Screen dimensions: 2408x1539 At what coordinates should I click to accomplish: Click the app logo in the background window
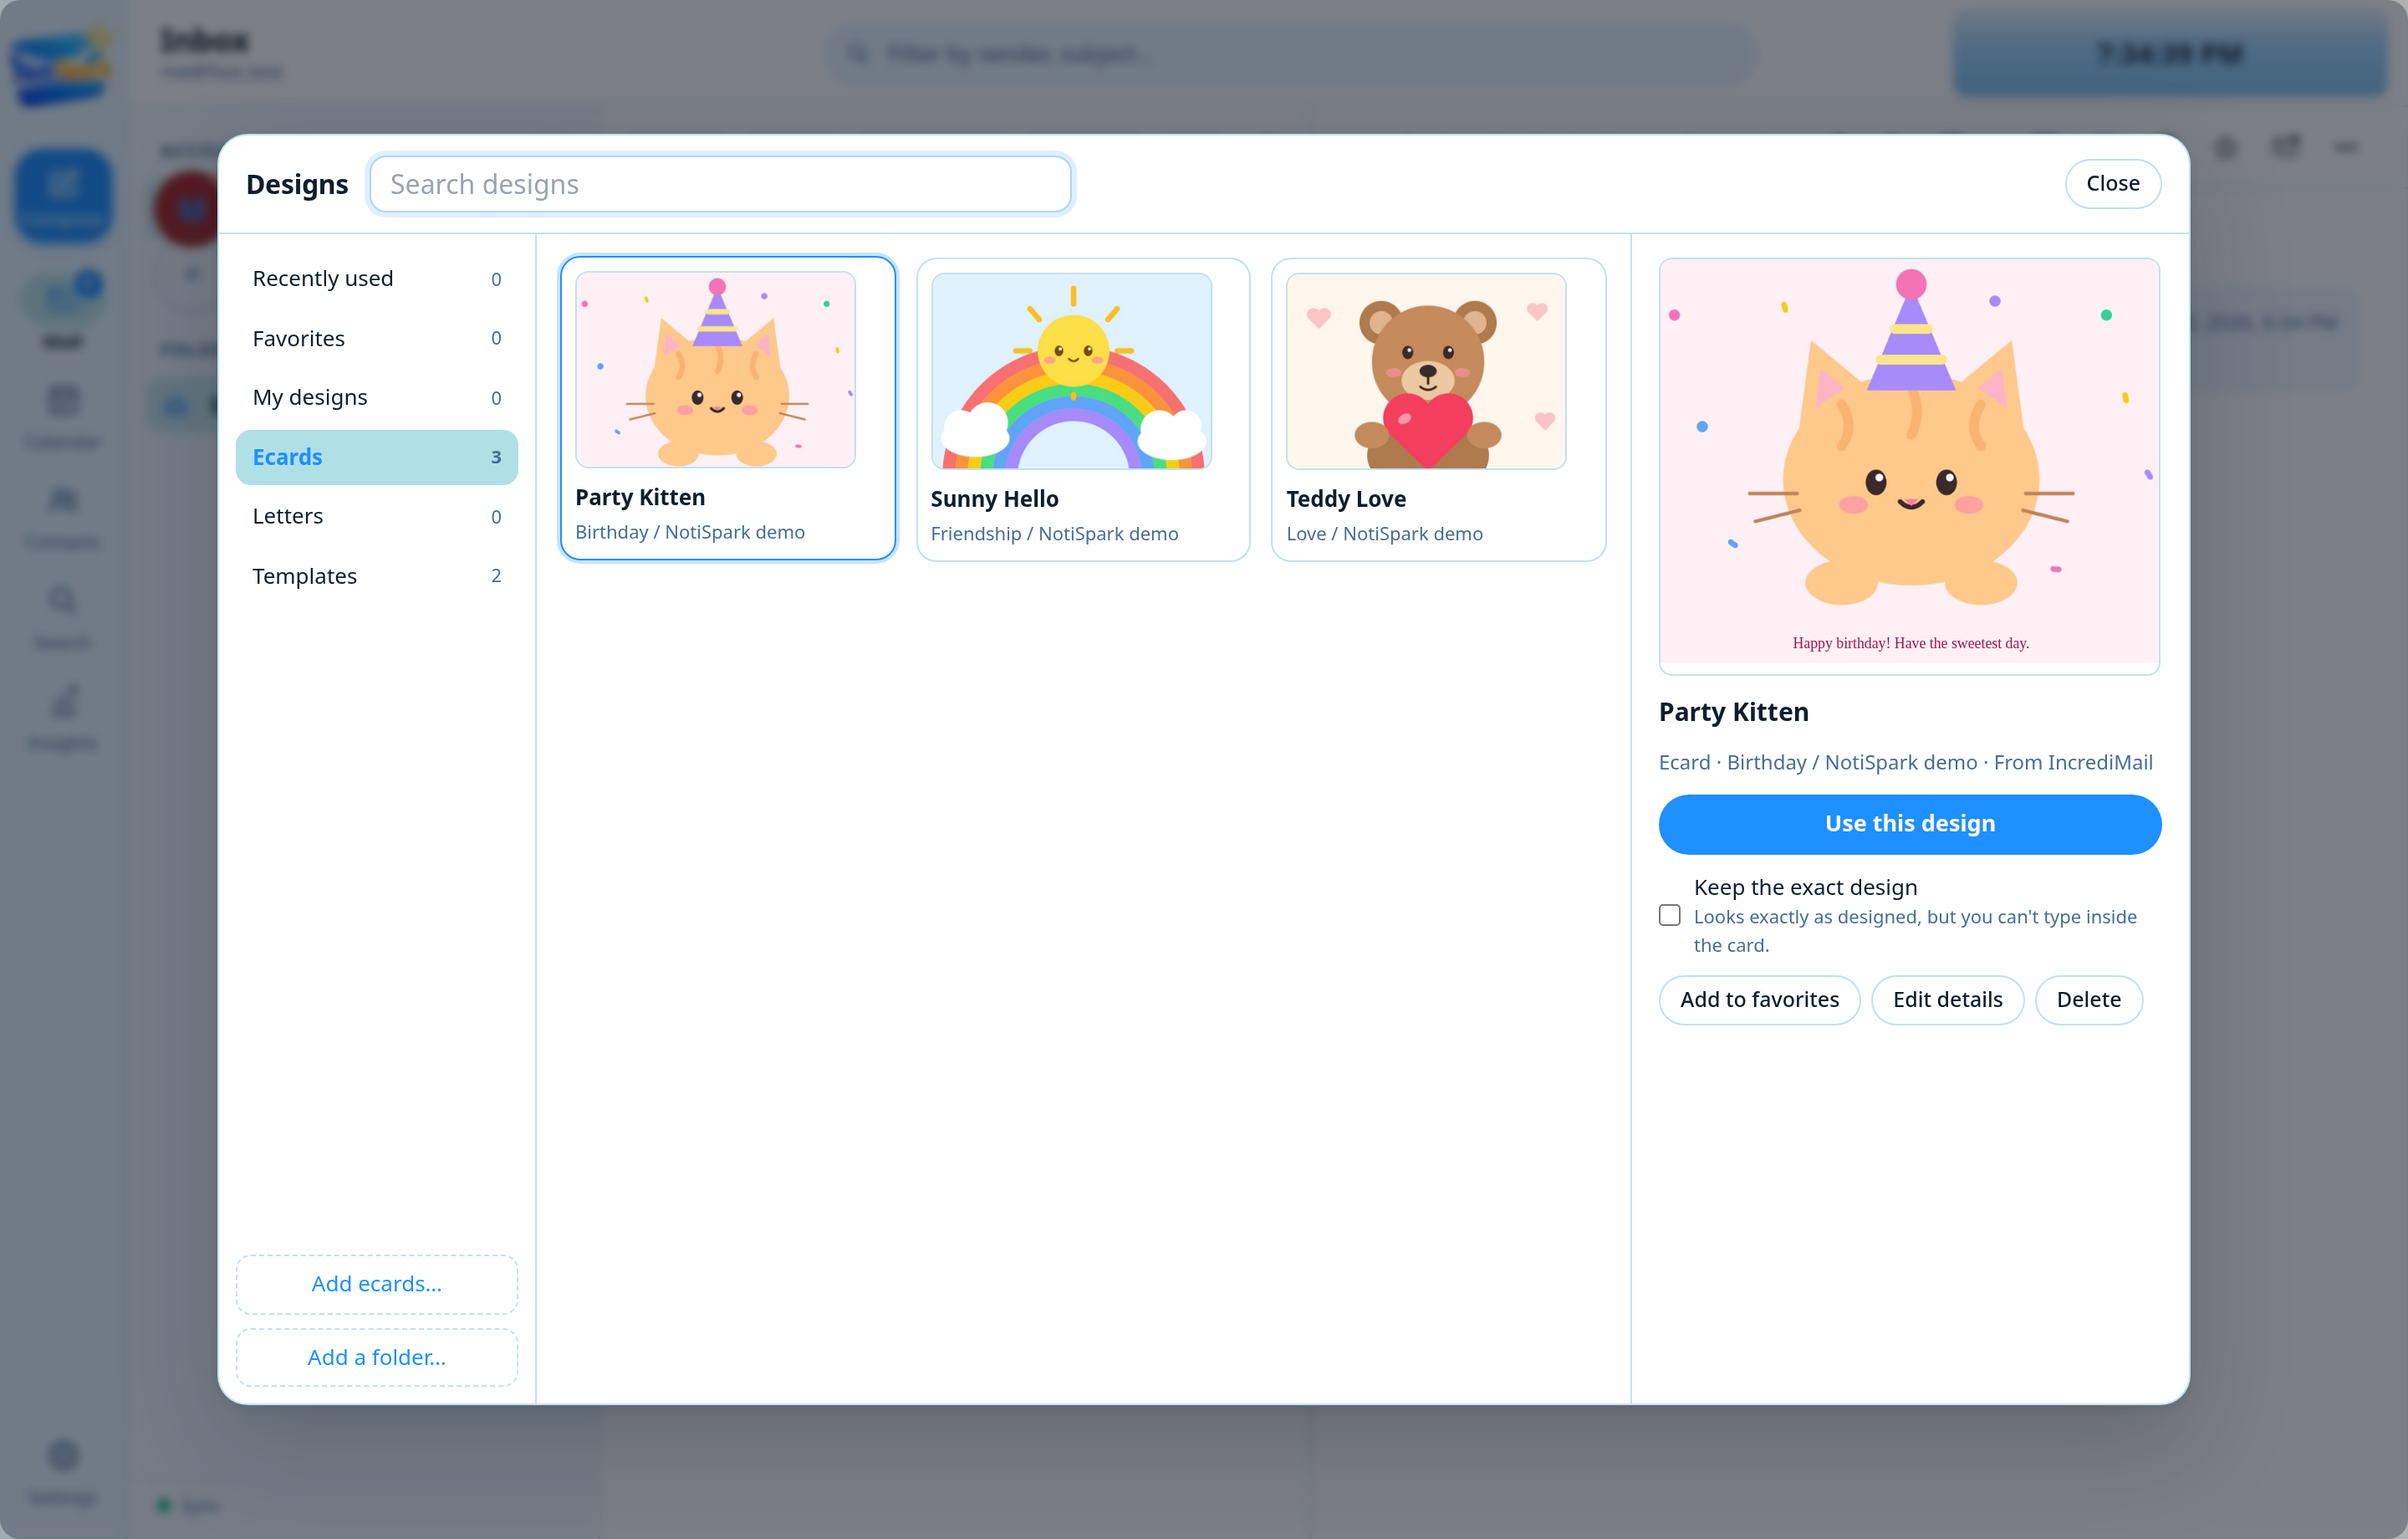tap(62, 66)
